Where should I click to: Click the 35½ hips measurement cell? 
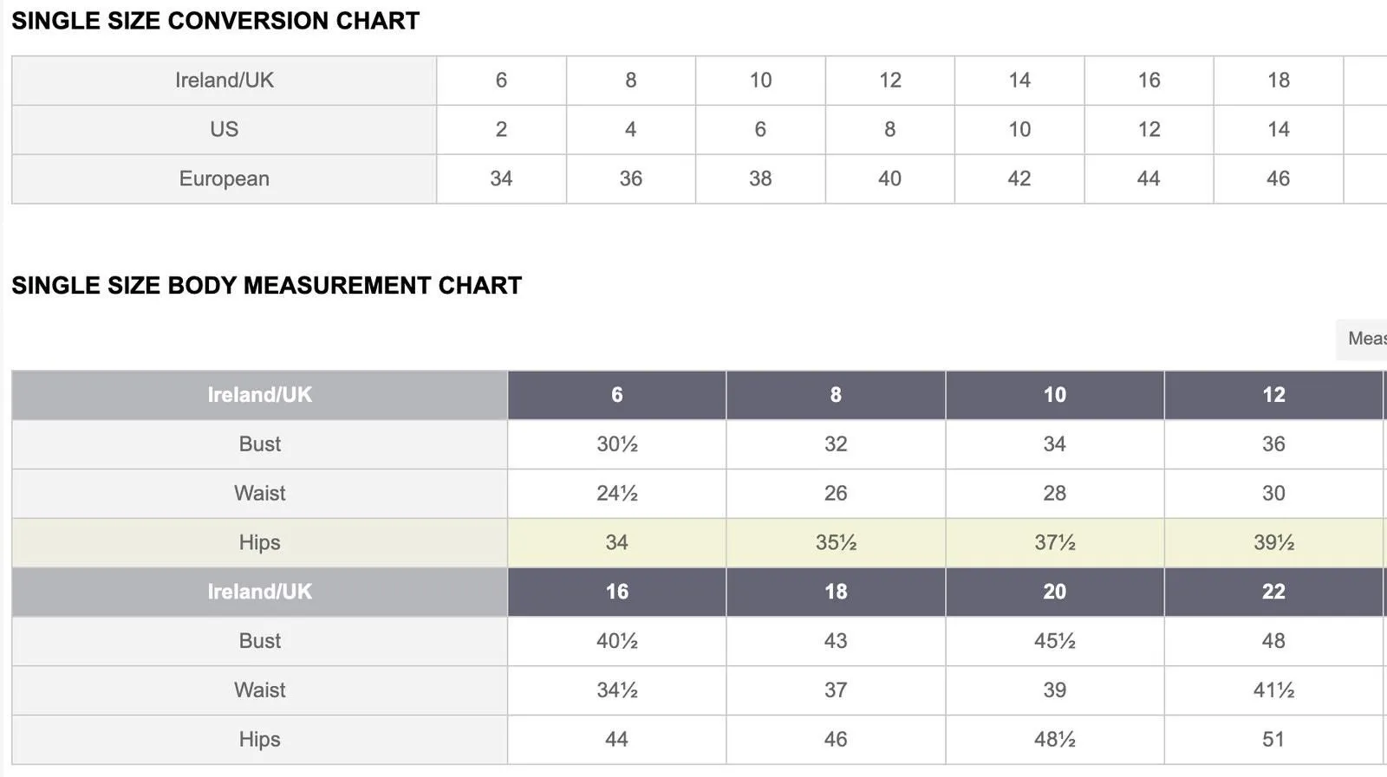(836, 543)
